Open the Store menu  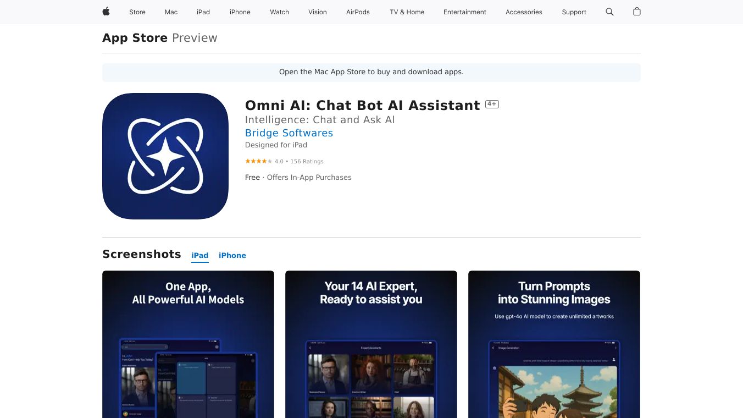click(137, 12)
